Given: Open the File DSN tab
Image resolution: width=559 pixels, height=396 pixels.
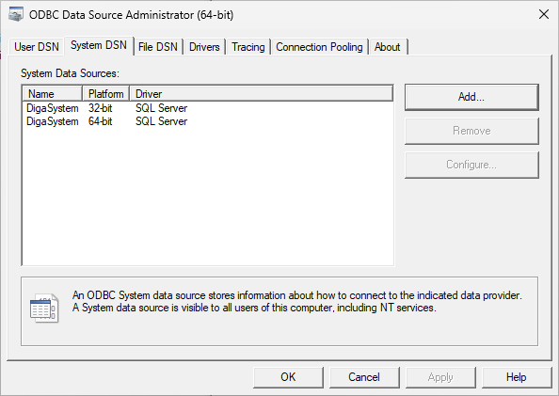Looking at the screenshot, I should (157, 47).
